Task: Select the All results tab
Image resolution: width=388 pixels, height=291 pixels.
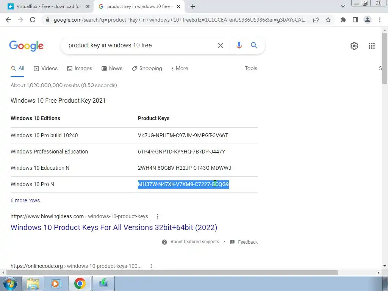Action: (x=17, y=69)
